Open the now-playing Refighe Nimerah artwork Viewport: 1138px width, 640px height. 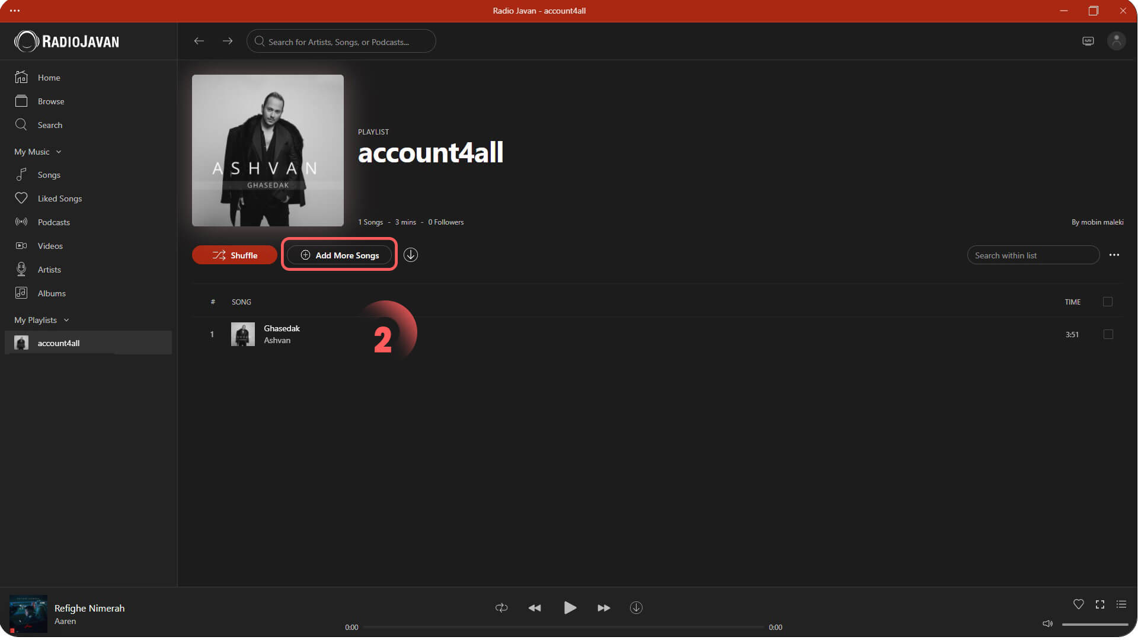(x=28, y=615)
